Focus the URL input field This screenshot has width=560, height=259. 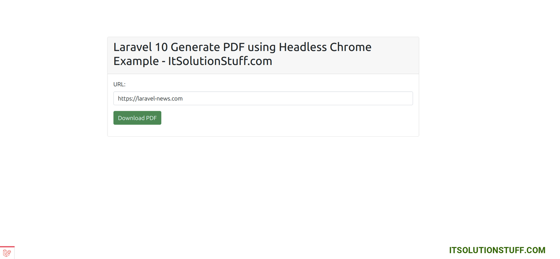pyautogui.click(x=263, y=98)
